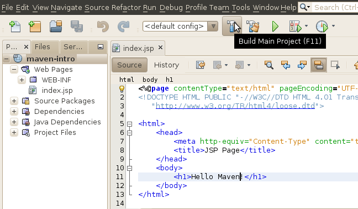
Task: Open the Forward navigation dropdown arrow
Action: (249, 65)
